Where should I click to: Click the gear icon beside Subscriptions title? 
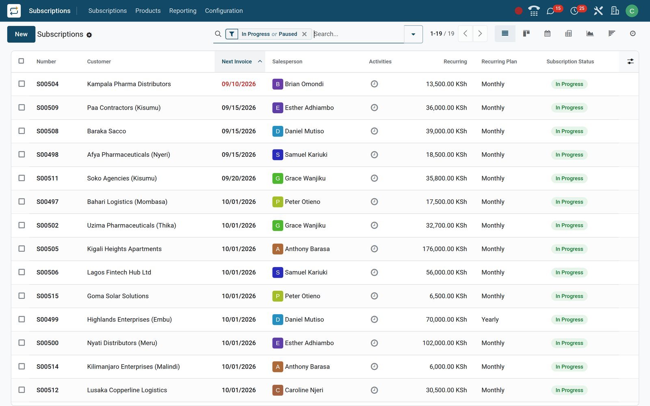[x=89, y=35]
